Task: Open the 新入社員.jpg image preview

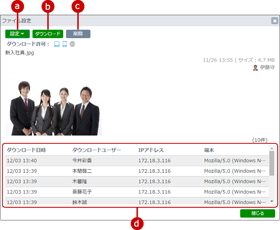Action: (x=54, y=103)
